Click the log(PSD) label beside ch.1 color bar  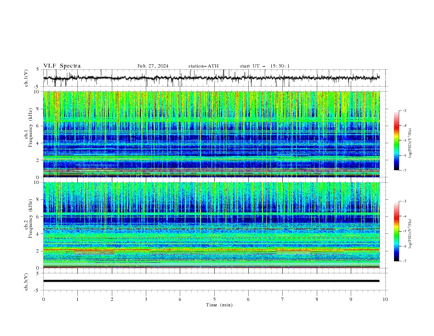[x=410, y=143]
